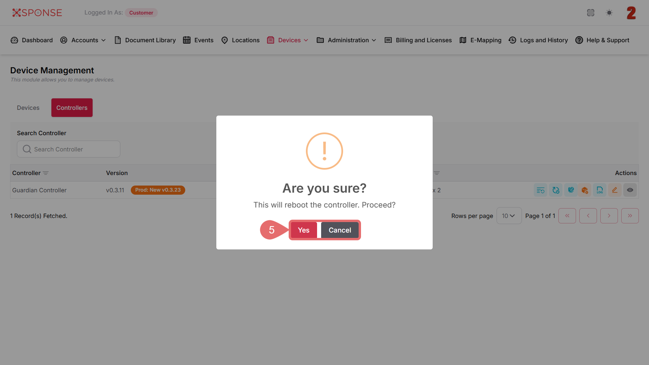Viewport: 649px width, 365px height.
Task: Open the rows per page dropdown
Action: tap(509, 216)
